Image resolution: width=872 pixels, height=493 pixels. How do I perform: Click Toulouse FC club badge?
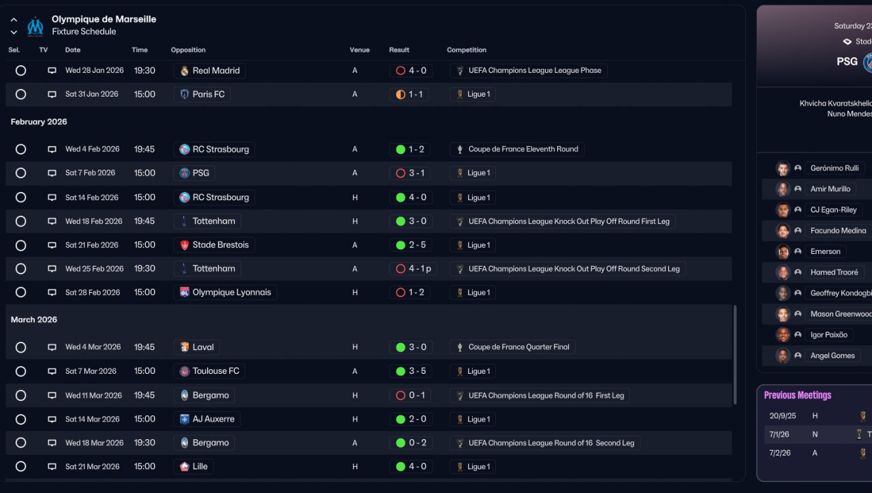coord(184,371)
